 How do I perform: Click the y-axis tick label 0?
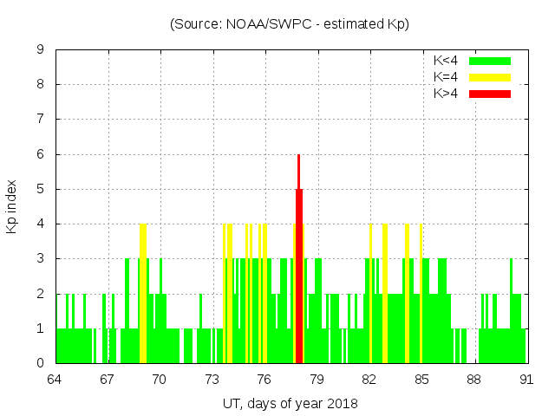[40, 363]
